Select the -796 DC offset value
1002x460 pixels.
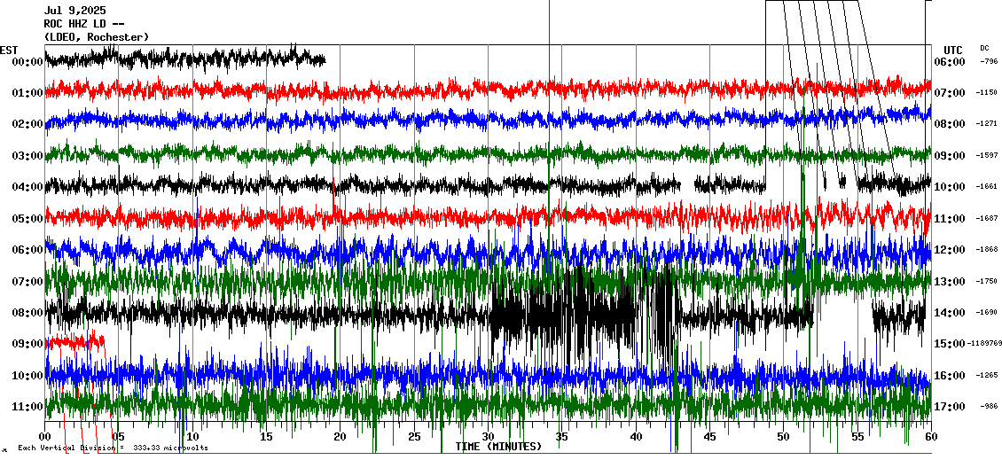tap(988, 62)
